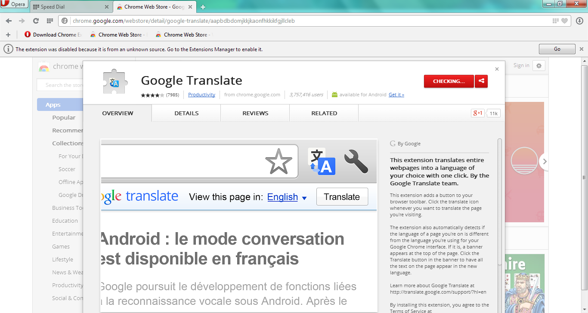
Task: Select Productivity category in sidebar
Action: click(68, 285)
